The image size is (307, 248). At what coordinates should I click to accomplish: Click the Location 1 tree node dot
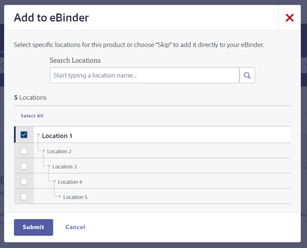pyautogui.click(x=39, y=134)
